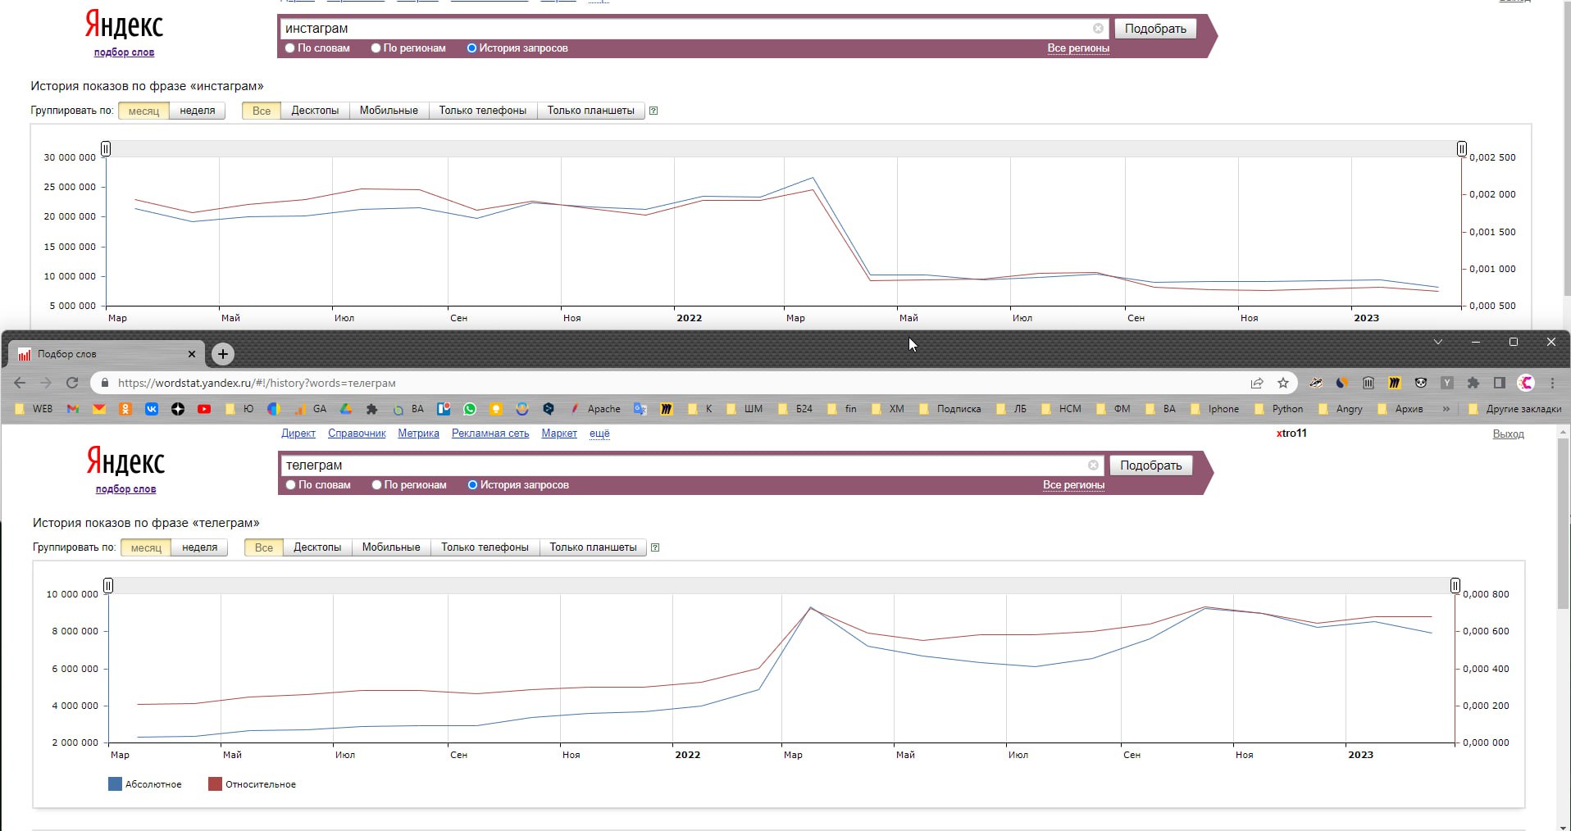The height and width of the screenshot is (831, 1571).
Task: Click Подобрать button in инстаграм window
Action: [x=1155, y=29]
